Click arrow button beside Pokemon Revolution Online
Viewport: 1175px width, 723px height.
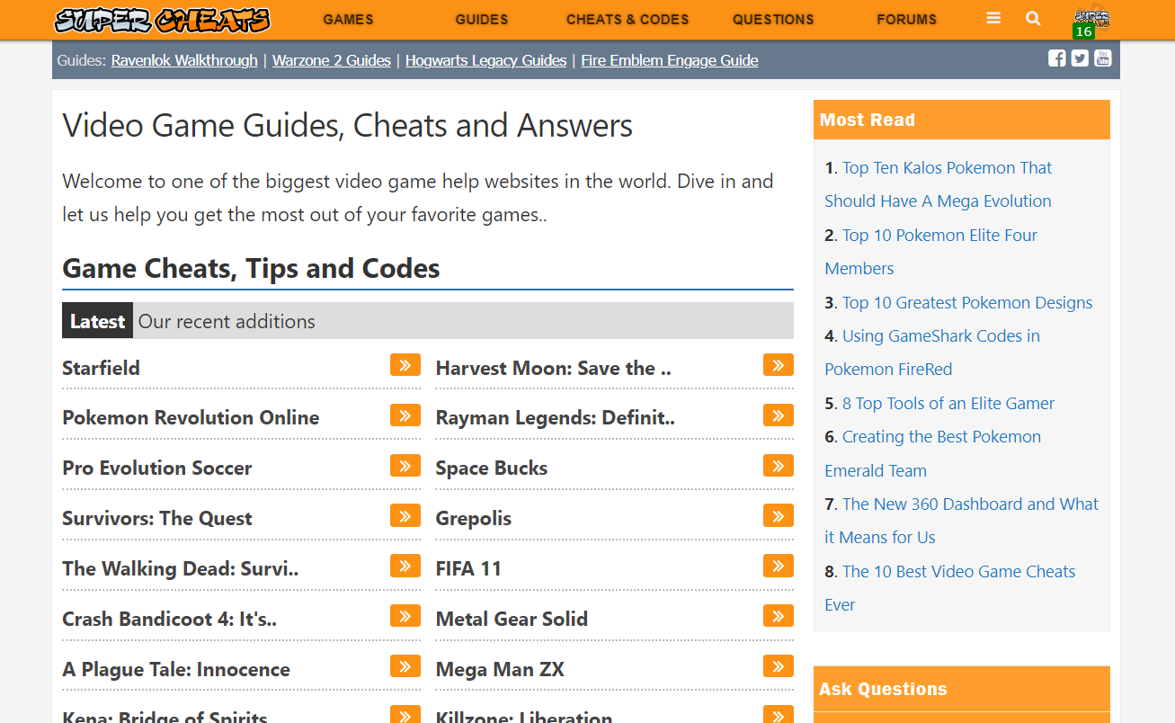(x=405, y=415)
